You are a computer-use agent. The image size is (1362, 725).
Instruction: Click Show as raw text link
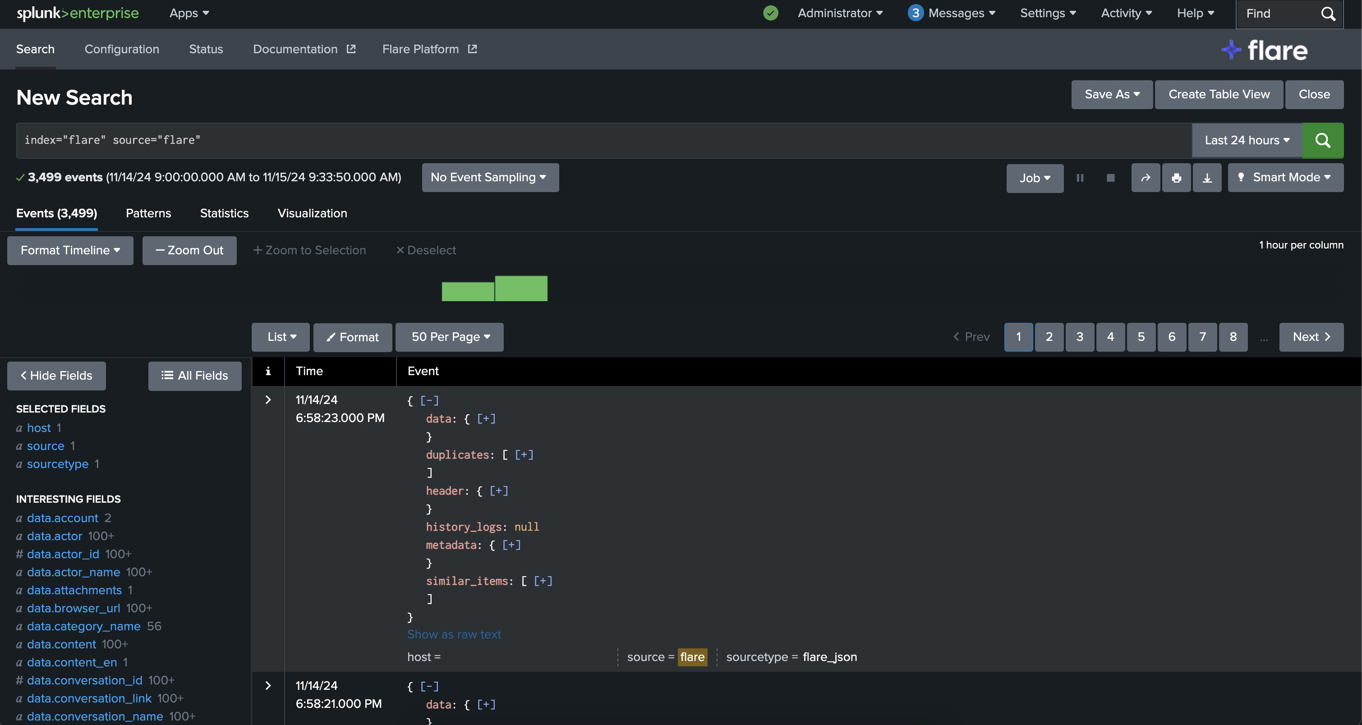coord(454,634)
